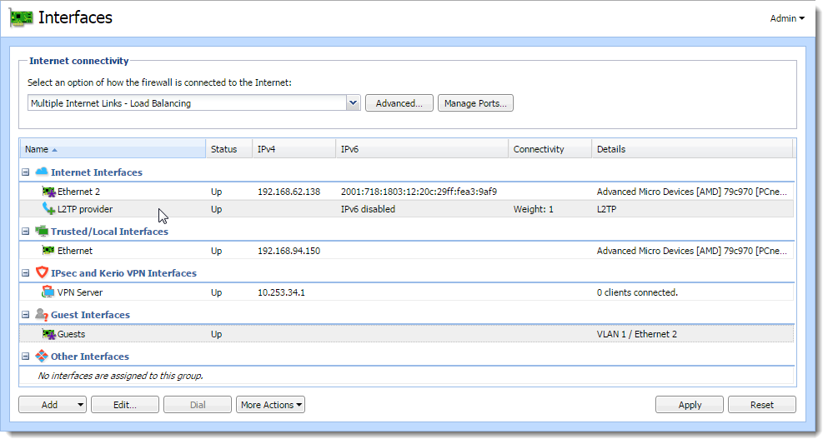Click the 'IPv6 disabled' cell
This screenshot has width=828, height=444.
(x=368, y=209)
